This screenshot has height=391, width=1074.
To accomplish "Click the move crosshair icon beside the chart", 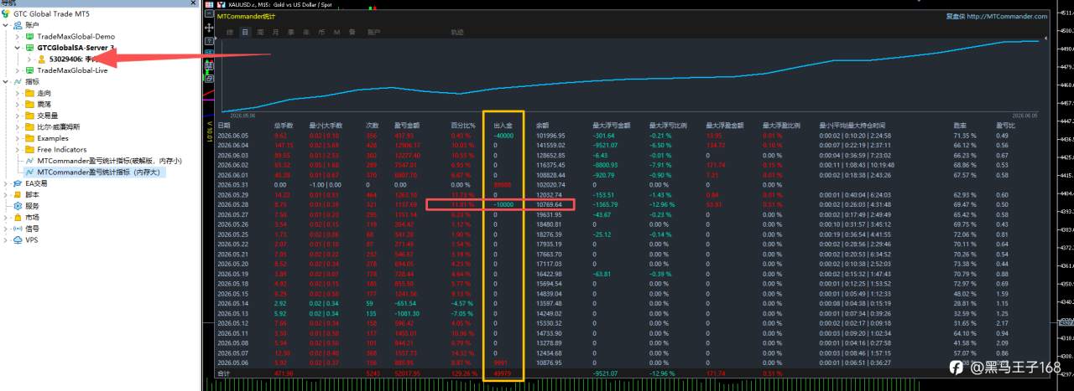I will pos(210,28).
